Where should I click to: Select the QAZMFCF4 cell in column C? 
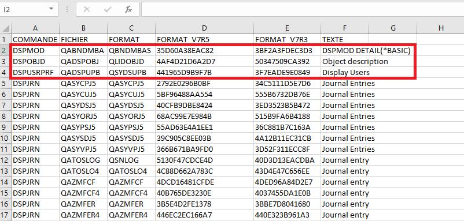click(x=131, y=193)
